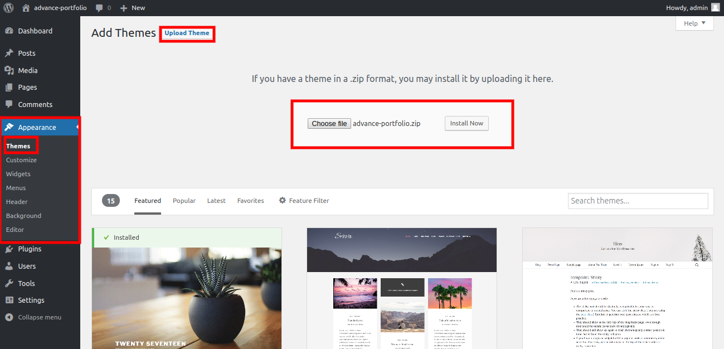Focus the Search themes input field

click(x=638, y=201)
